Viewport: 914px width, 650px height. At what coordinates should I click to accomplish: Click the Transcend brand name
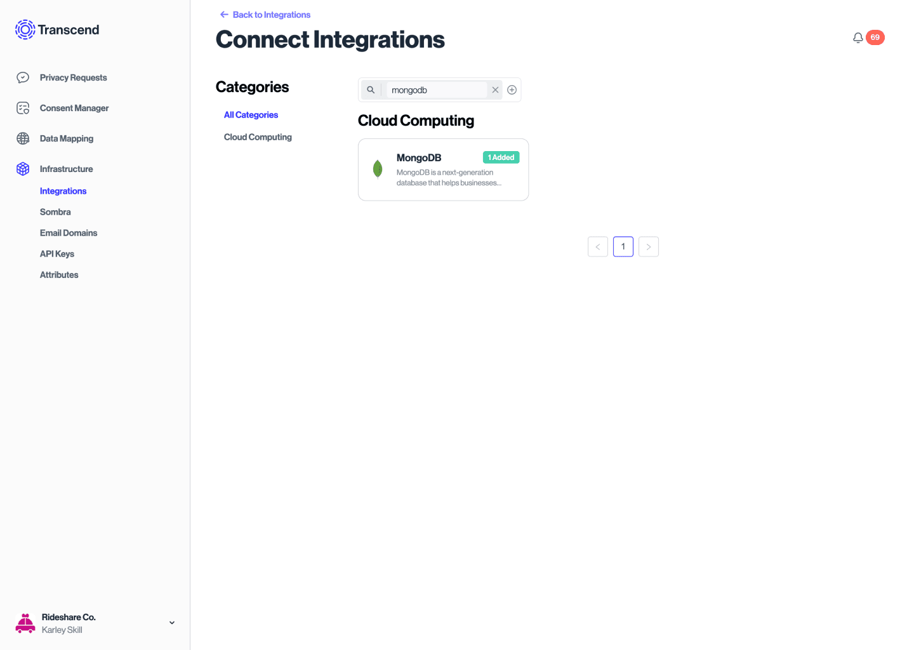pos(69,30)
